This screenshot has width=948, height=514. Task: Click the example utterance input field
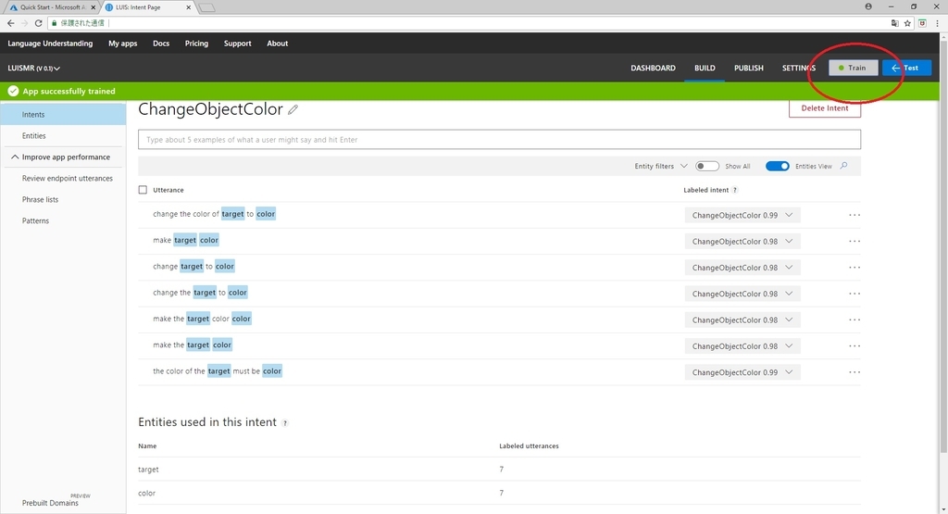499,140
